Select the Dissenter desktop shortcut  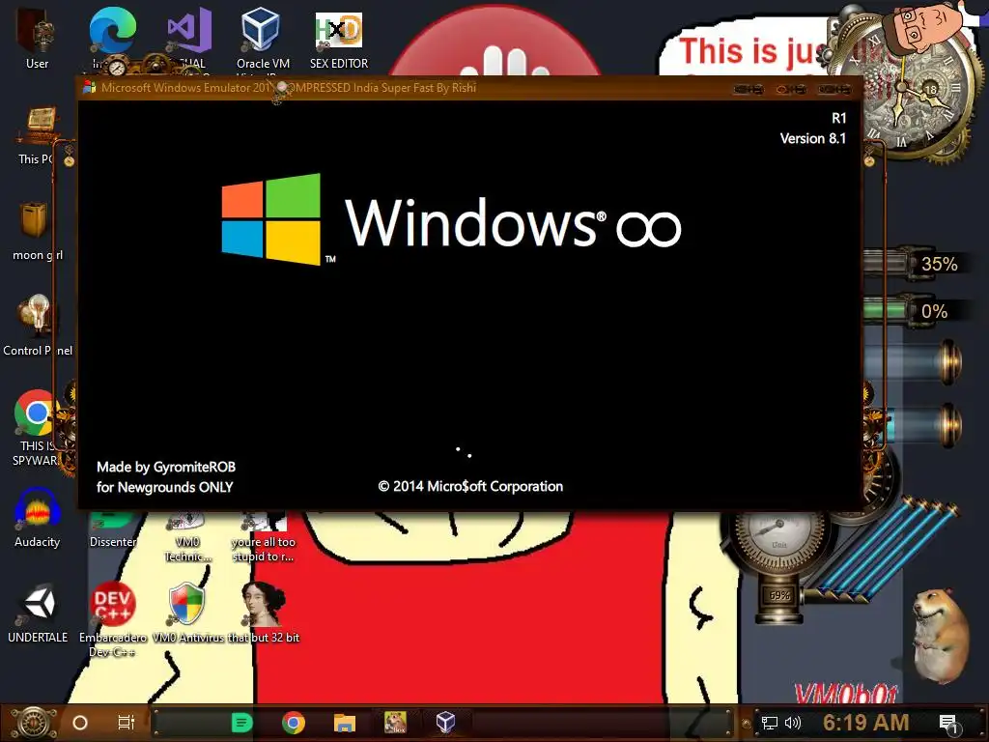[112, 531]
